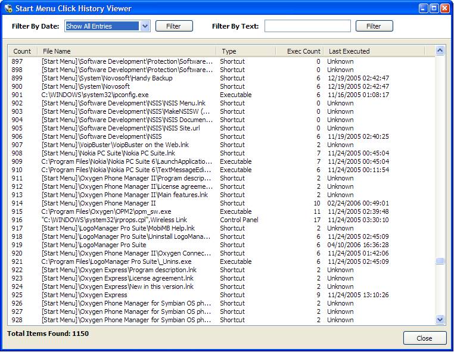454x352 pixels.
Task: Click count number 897
Action: pyautogui.click(x=17, y=61)
